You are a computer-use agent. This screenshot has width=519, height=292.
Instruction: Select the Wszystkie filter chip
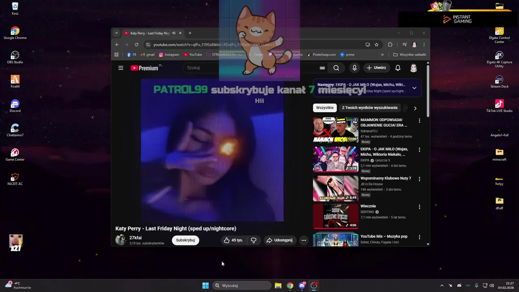[325, 108]
